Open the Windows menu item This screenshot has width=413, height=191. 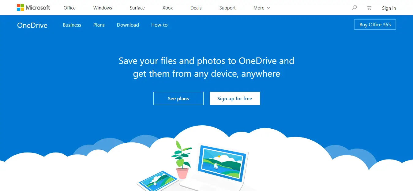tap(103, 8)
